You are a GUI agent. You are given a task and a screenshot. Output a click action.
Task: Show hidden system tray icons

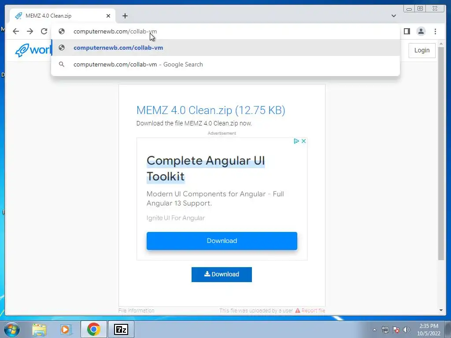(374, 330)
